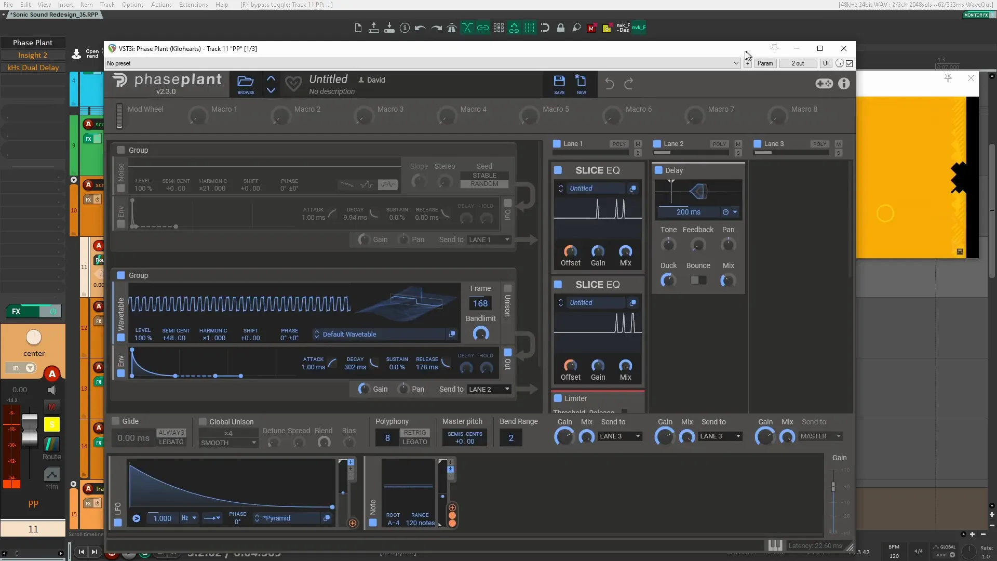
Task: Open the LFO Hz rate unit dropdown
Action: 188,518
